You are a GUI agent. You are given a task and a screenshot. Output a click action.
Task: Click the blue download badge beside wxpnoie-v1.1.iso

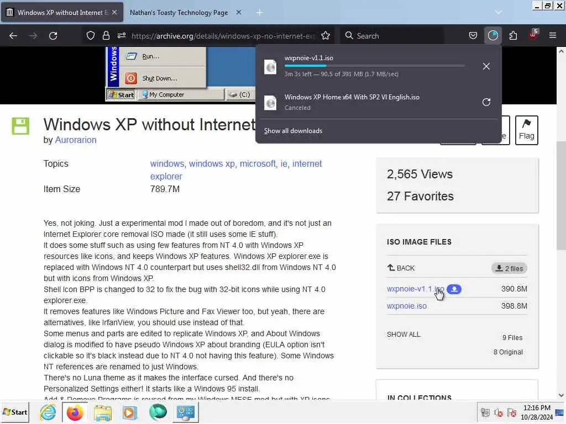coord(454,289)
